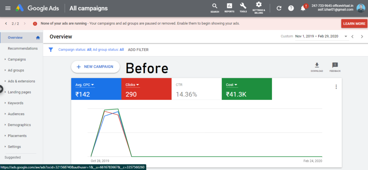
Task: Expand the collapsed side panel arrow
Action: point(1,89)
